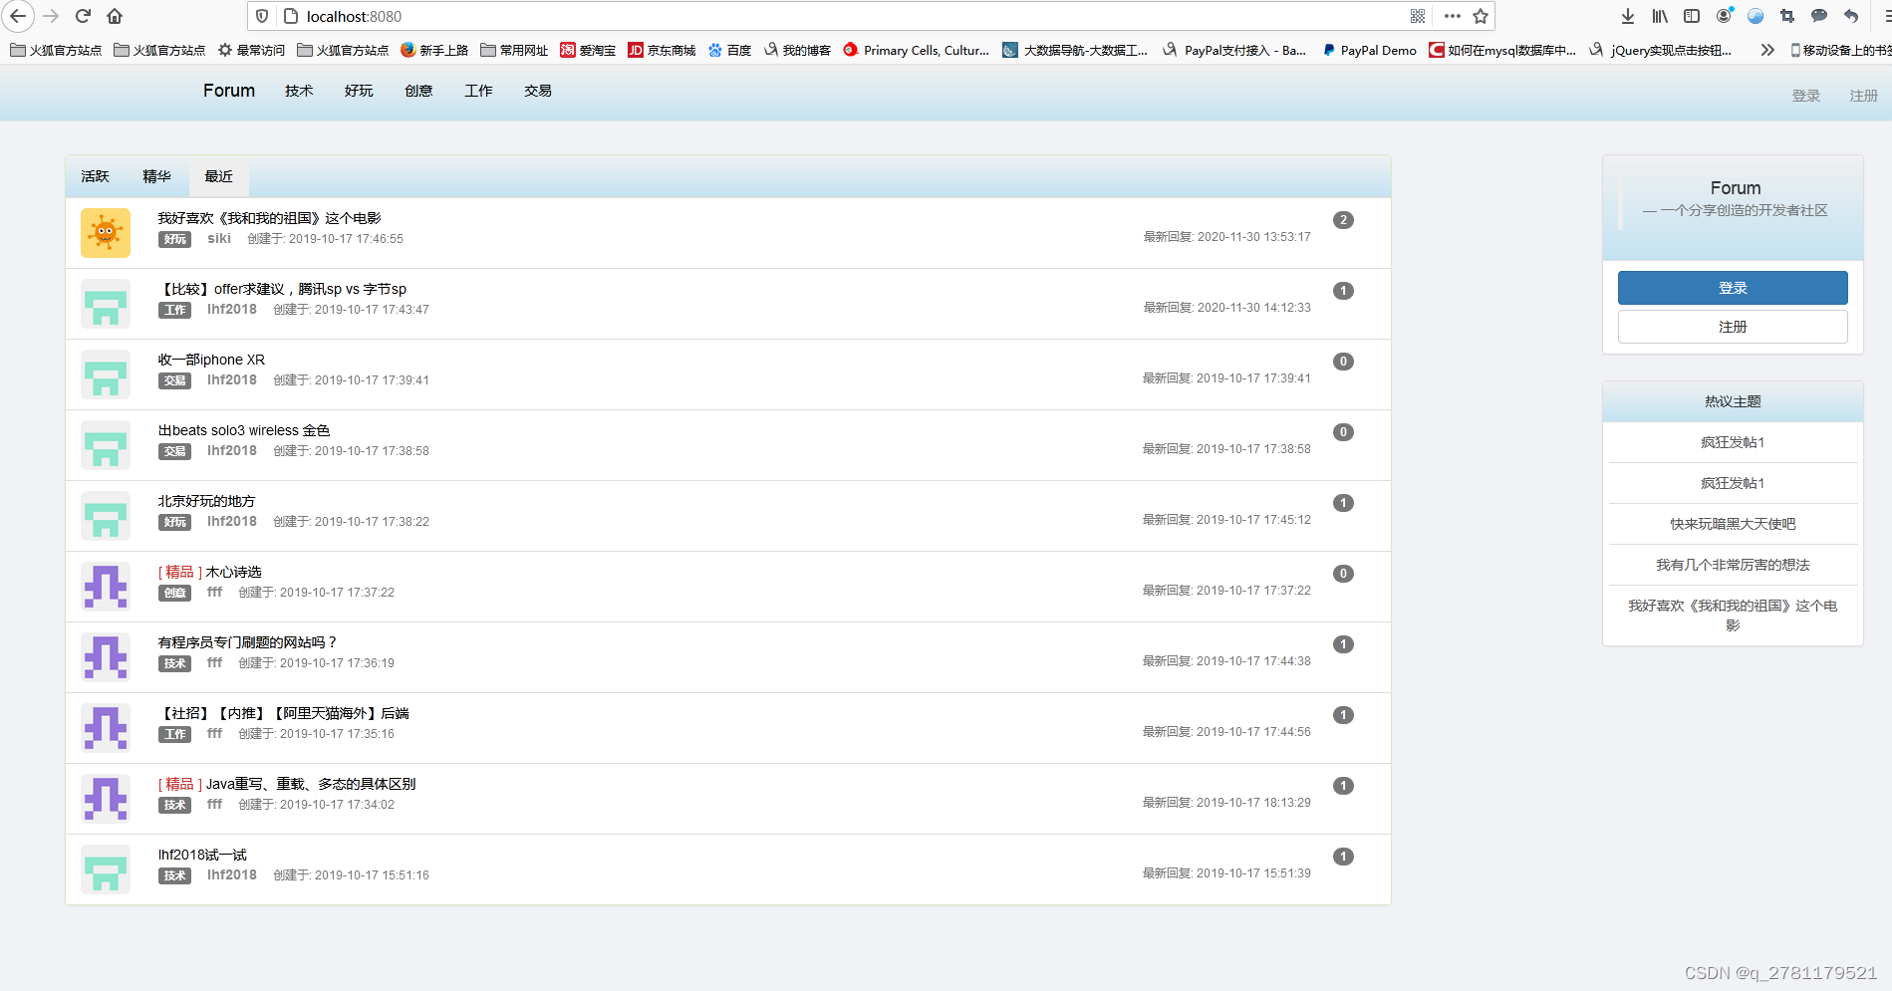Click 登录 link in top navbar
This screenshot has height=991, width=1892.
(1806, 96)
